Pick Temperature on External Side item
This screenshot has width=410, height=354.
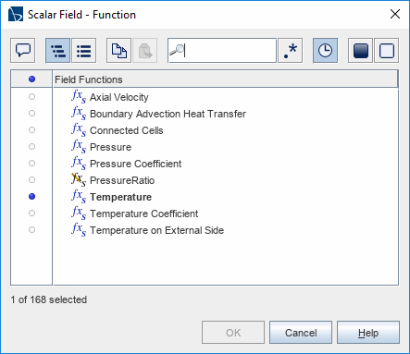[x=156, y=230]
